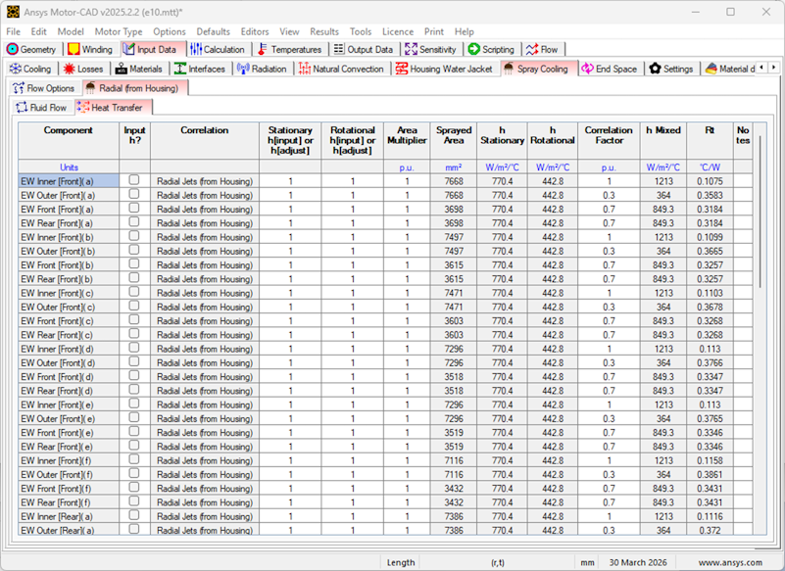Select the Spray Cooling icon
This screenshot has height=571, width=785.
click(x=509, y=69)
